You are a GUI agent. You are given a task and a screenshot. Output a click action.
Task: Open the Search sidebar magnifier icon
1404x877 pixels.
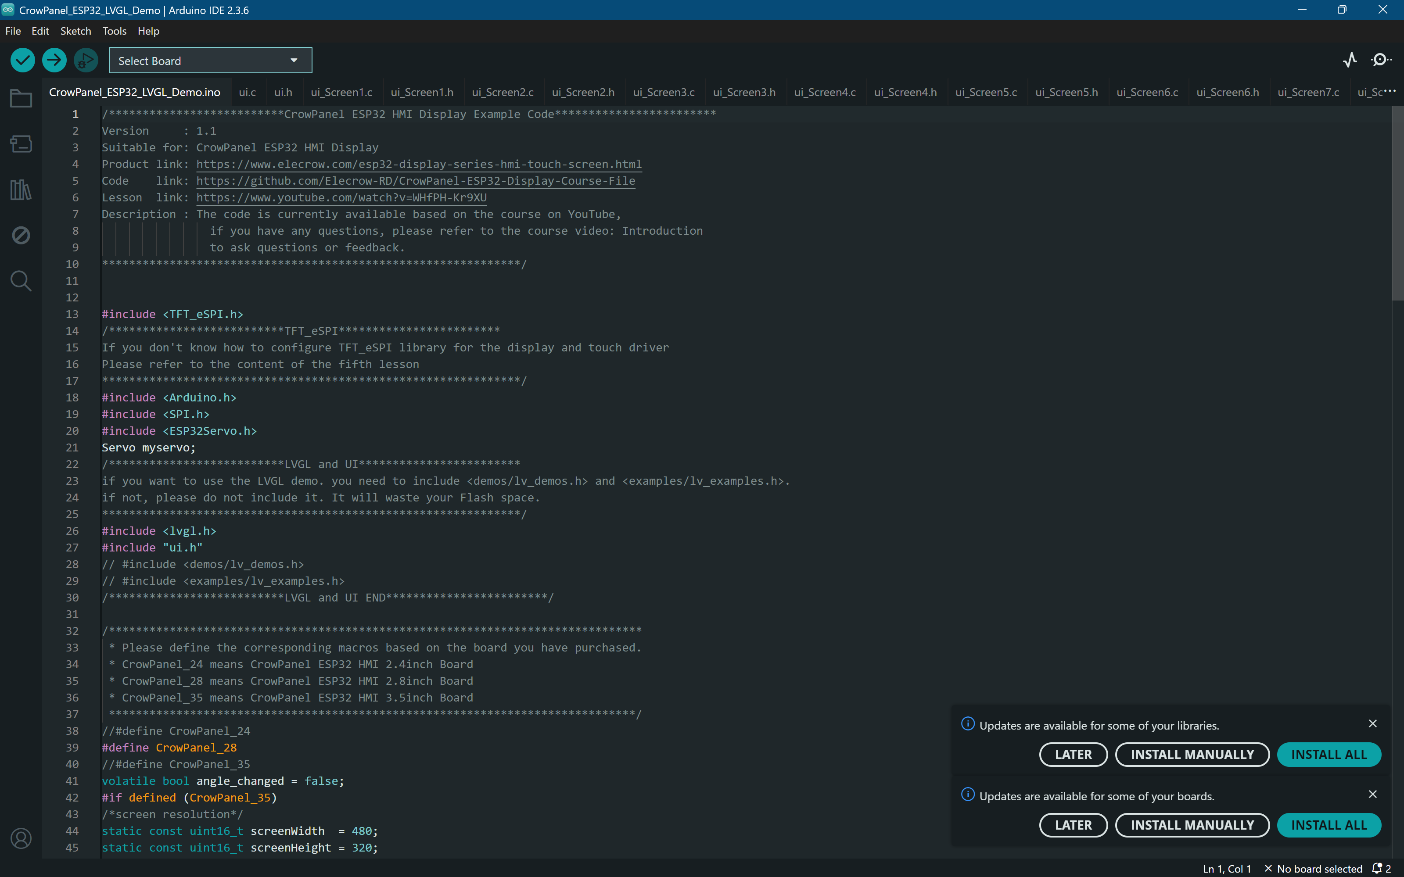click(21, 281)
